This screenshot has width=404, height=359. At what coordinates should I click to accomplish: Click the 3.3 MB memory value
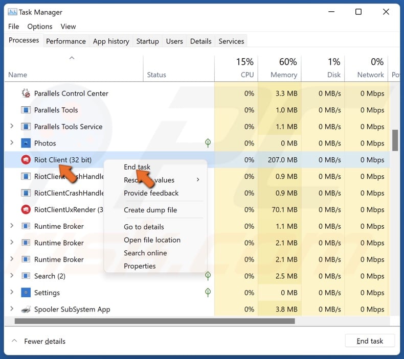click(x=286, y=93)
